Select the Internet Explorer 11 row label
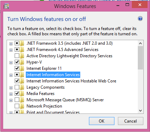The width and height of the screenshot is (150, 132). tap(44, 68)
